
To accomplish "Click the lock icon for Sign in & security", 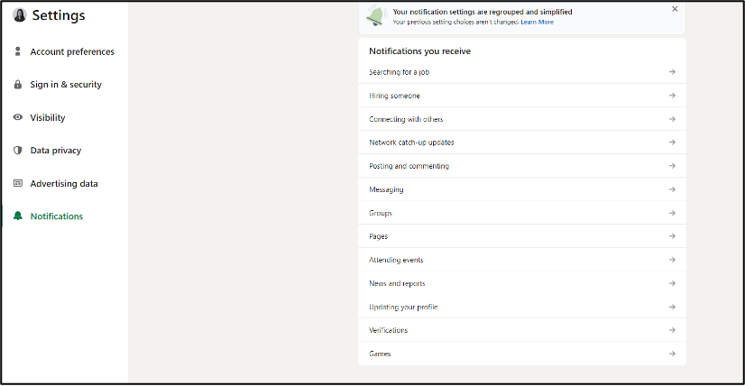I will (x=18, y=85).
